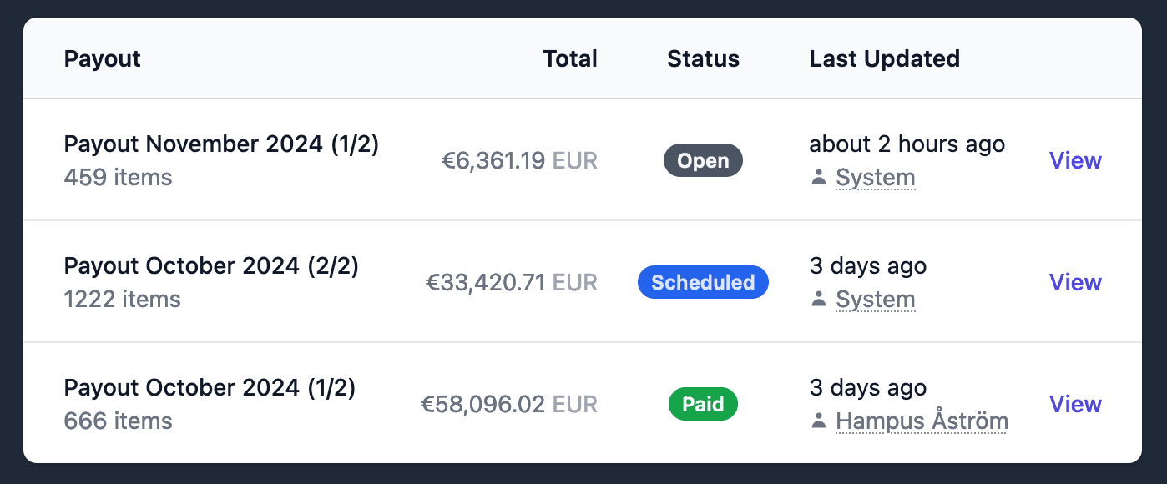
Task: Click the Scheduled status badge
Action: point(703,282)
